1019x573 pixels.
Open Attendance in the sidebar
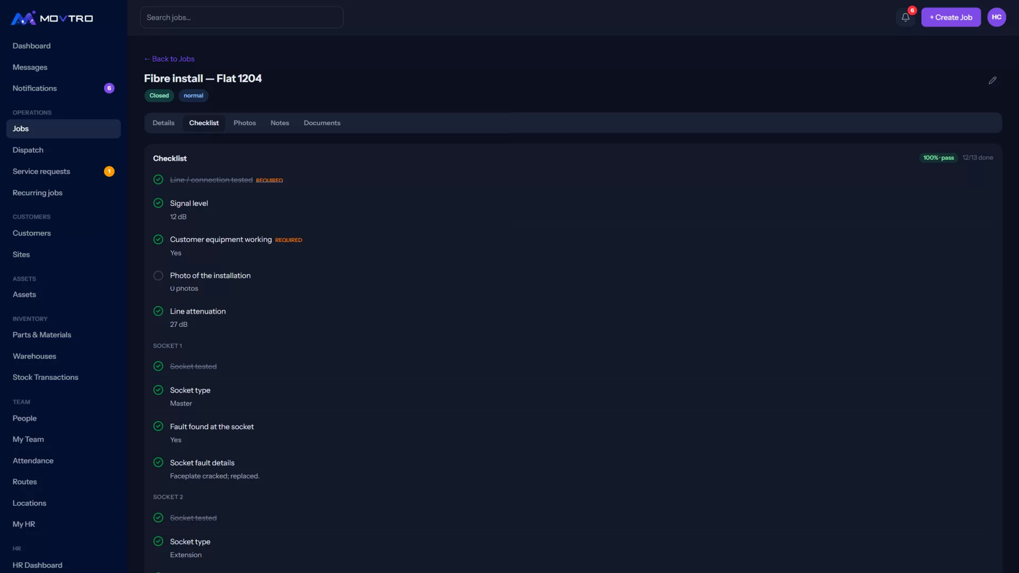coord(64,461)
